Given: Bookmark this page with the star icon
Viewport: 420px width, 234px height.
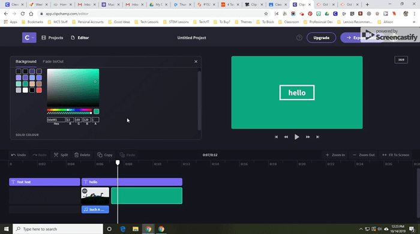Looking at the screenshot, I should pyautogui.click(x=266, y=14).
